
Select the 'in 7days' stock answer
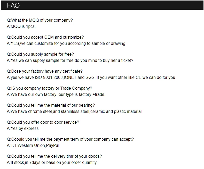[x=52, y=163]
